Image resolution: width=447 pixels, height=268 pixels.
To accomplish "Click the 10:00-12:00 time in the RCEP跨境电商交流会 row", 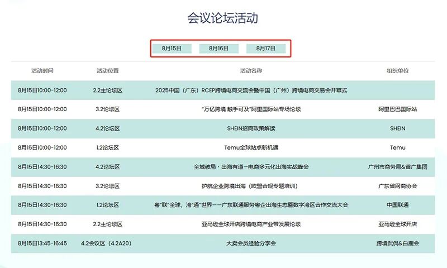I will [x=42, y=90].
